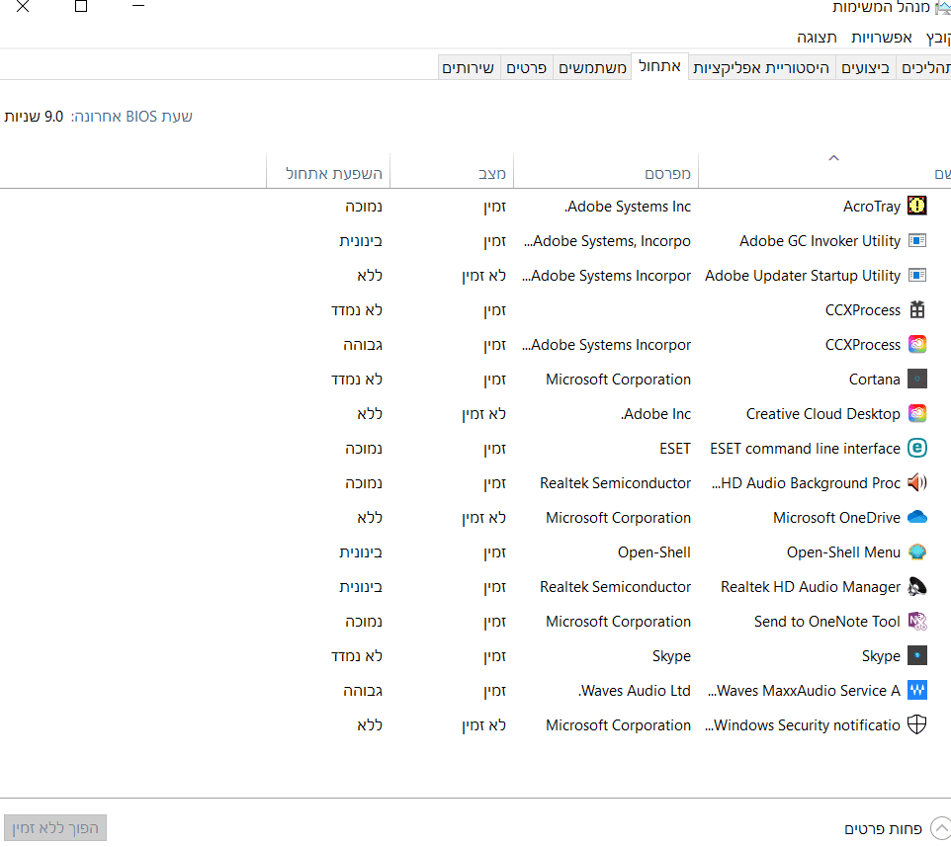Click the status cell of Microsoft OneDrive
Image resolution: width=951 pixels, height=847 pixels.
483,518
